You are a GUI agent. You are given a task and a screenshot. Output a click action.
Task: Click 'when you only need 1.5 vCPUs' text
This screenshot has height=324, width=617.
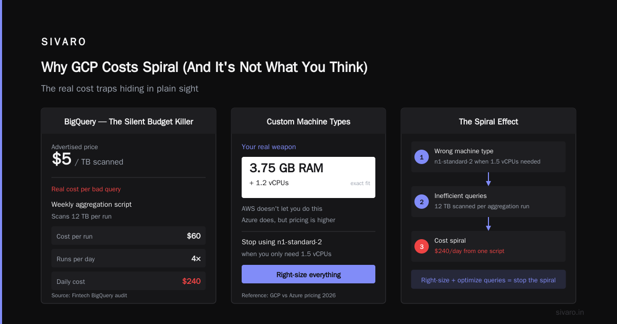(x=286, y=254)
